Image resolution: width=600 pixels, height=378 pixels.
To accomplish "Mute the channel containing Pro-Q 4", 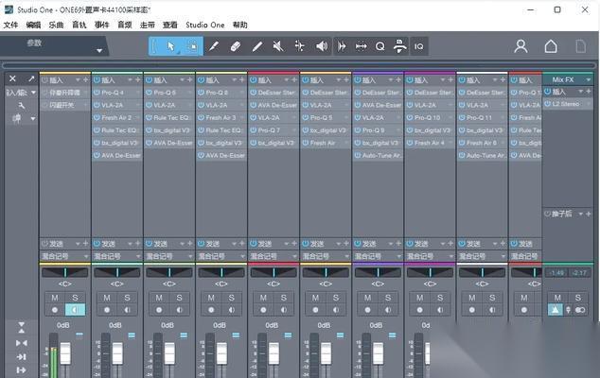I will coord(107,298).
